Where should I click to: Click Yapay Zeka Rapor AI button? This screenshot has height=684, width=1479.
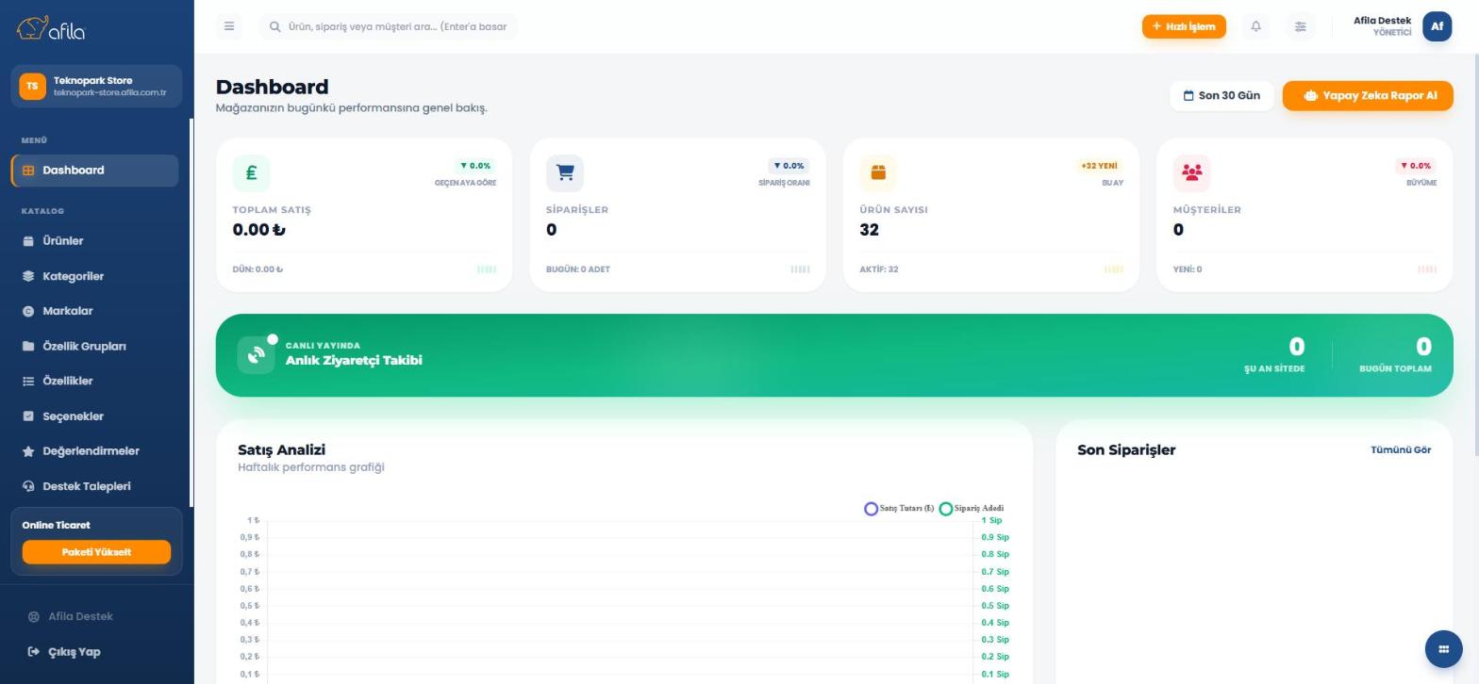(1368, 95)
